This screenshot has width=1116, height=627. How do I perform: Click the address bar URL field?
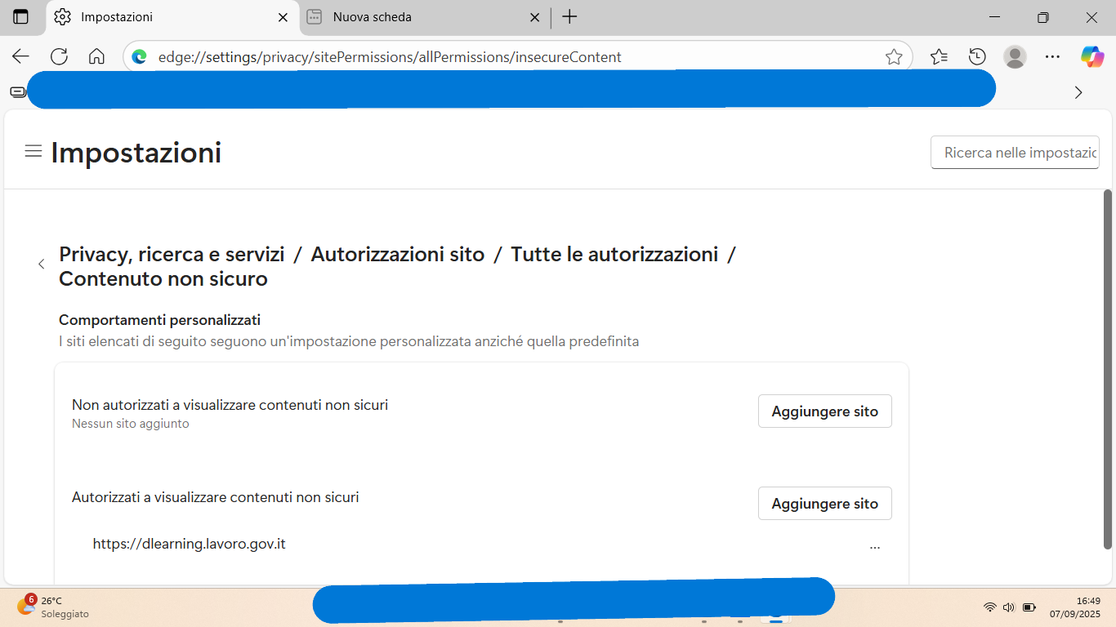(x=518, y=57)
